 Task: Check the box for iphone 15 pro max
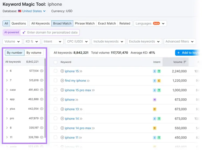point(55,90)
